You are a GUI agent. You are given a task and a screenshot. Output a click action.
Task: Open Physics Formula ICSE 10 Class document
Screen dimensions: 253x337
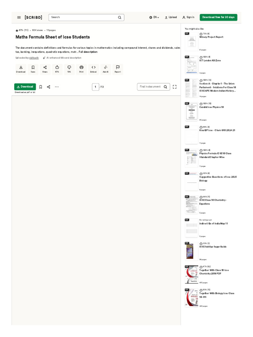pos(215,155)
